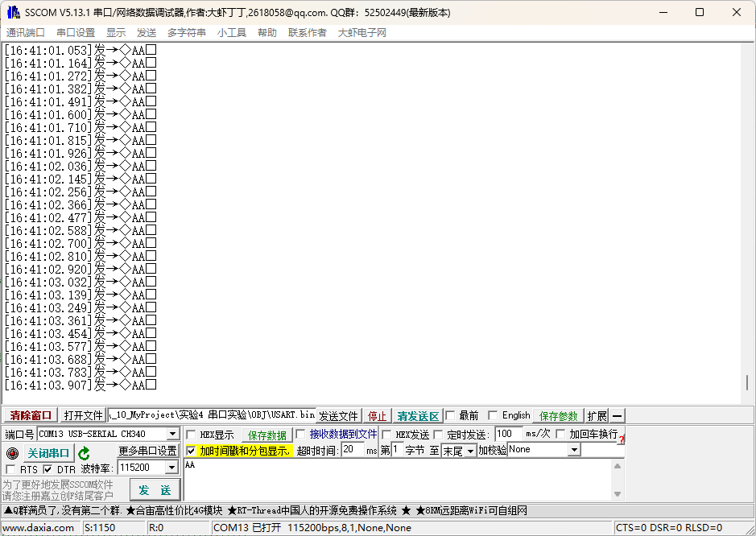The image size is (756, 536).
Task: Open the 发送 menu
Action: click(x=147, y=33)
